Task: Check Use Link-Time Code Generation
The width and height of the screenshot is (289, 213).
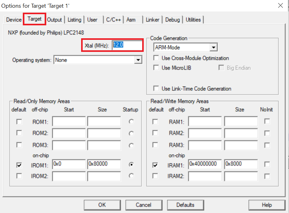Action: [156, 89]
